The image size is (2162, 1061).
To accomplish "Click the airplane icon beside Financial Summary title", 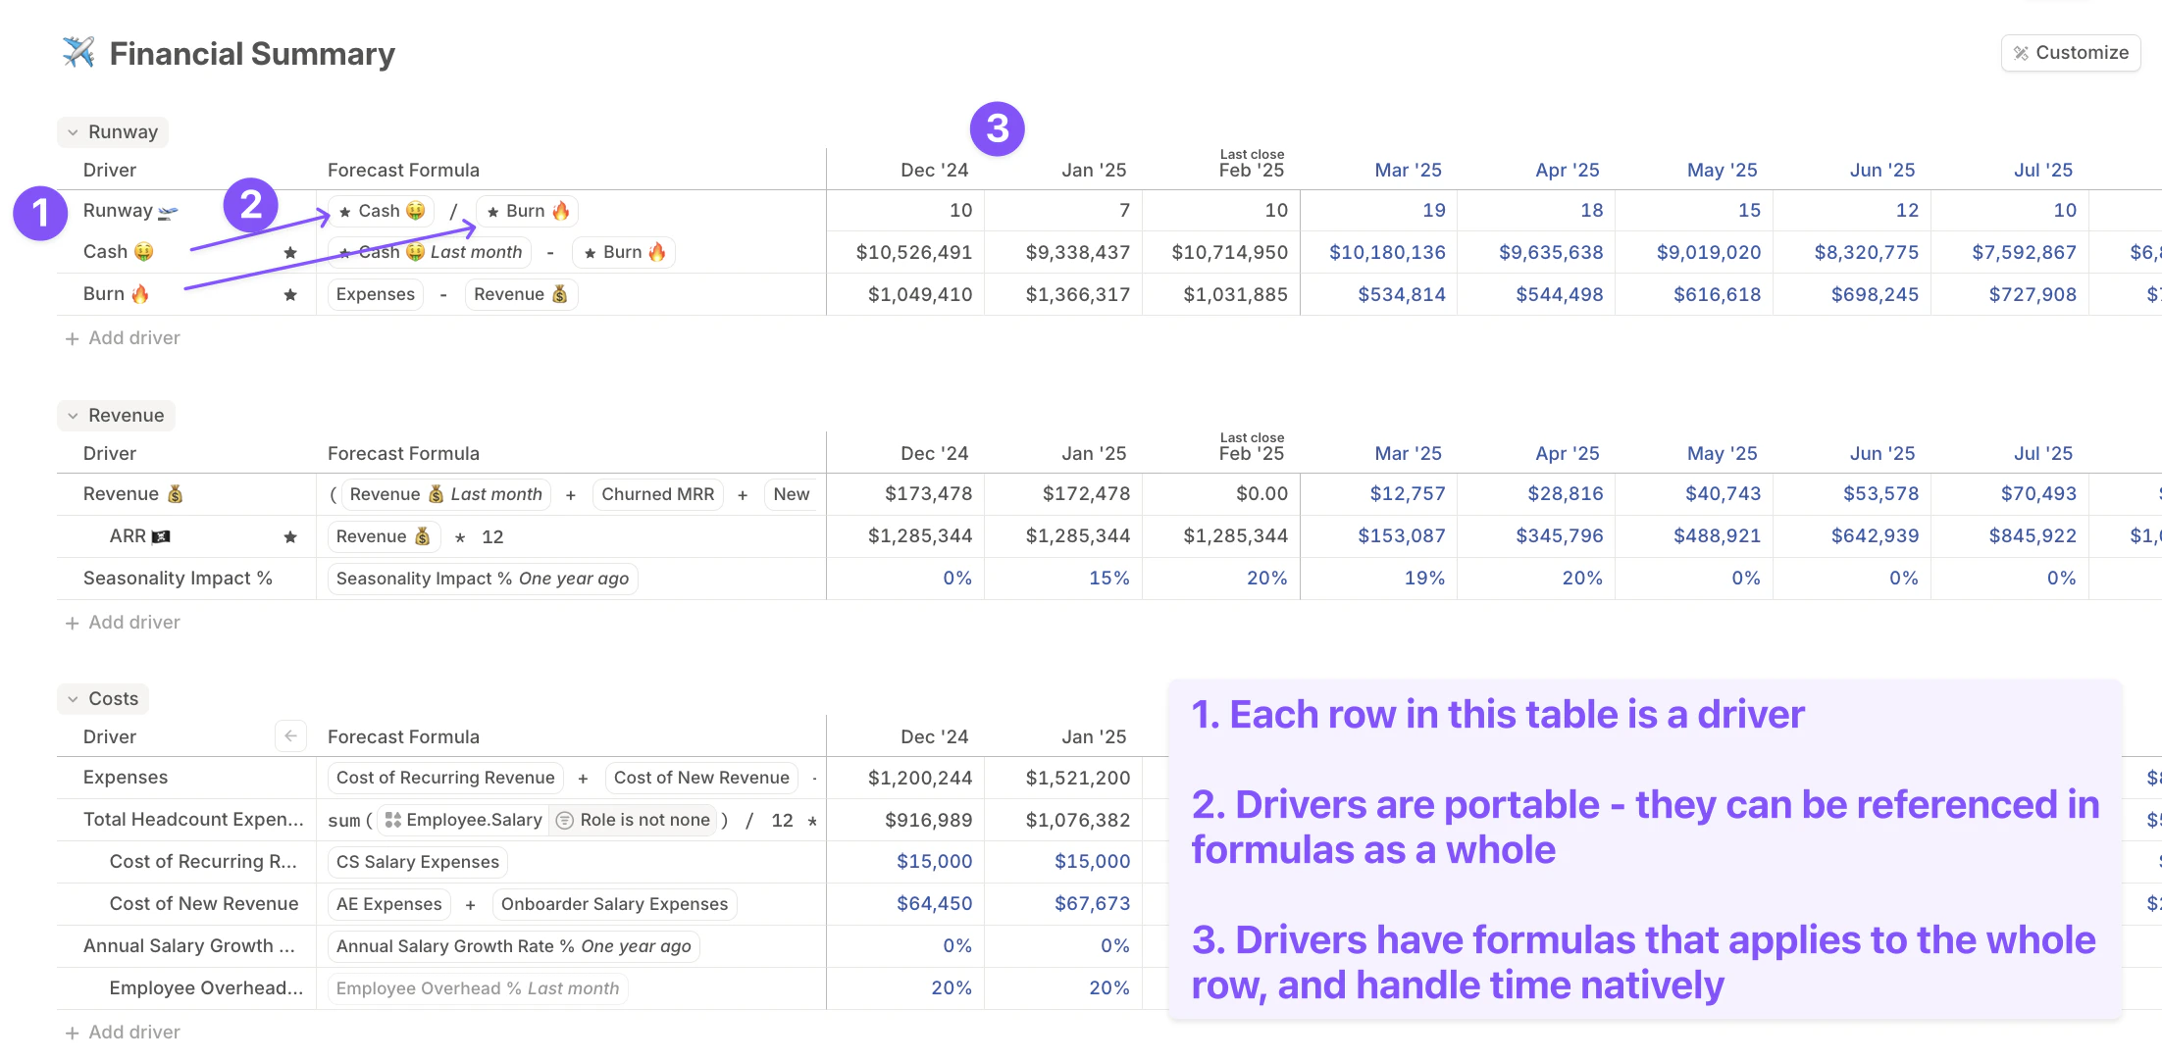I will 79,51.
